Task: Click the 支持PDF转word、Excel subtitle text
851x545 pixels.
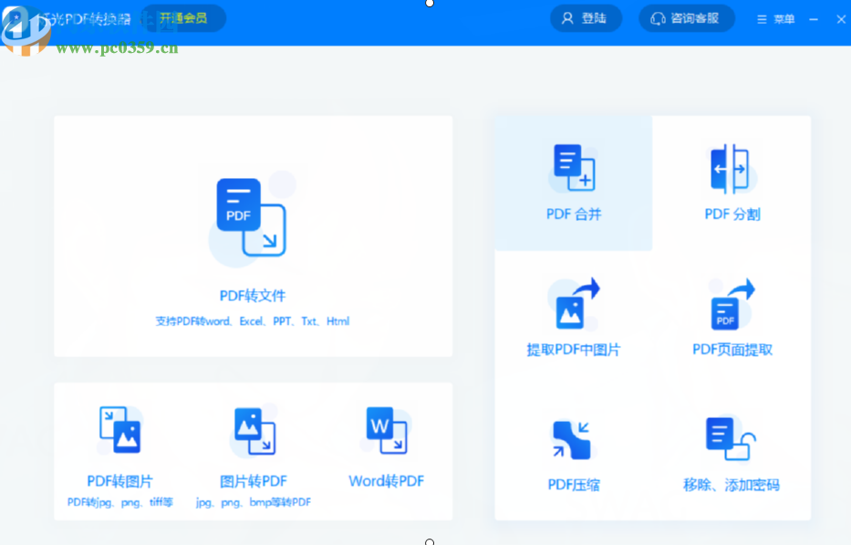Action: [253, 321]
